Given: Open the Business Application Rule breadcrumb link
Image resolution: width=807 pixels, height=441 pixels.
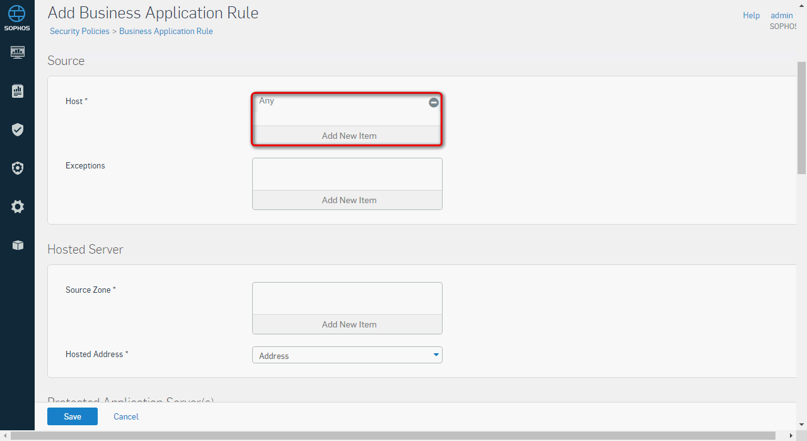Looking at the screenshot, I should 166,31.
